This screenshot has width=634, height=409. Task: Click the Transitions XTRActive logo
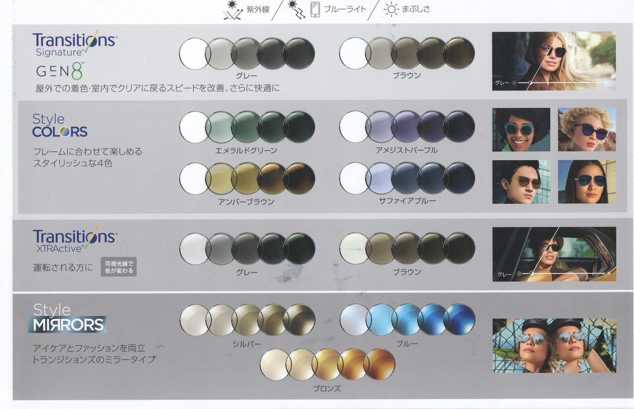coord(74,240)
